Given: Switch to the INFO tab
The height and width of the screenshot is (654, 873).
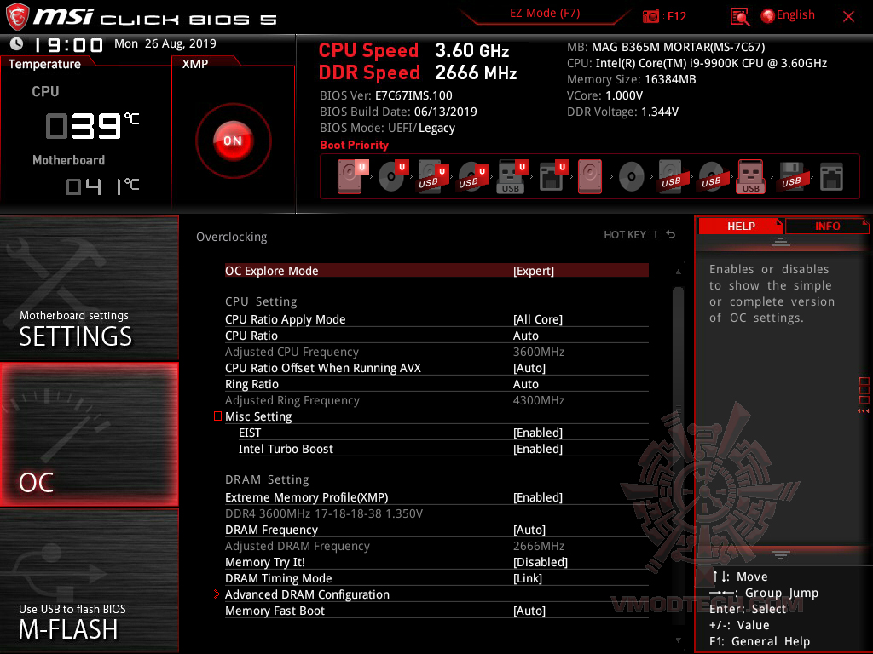Looking at the screenshot, I should tap(826, 226).
